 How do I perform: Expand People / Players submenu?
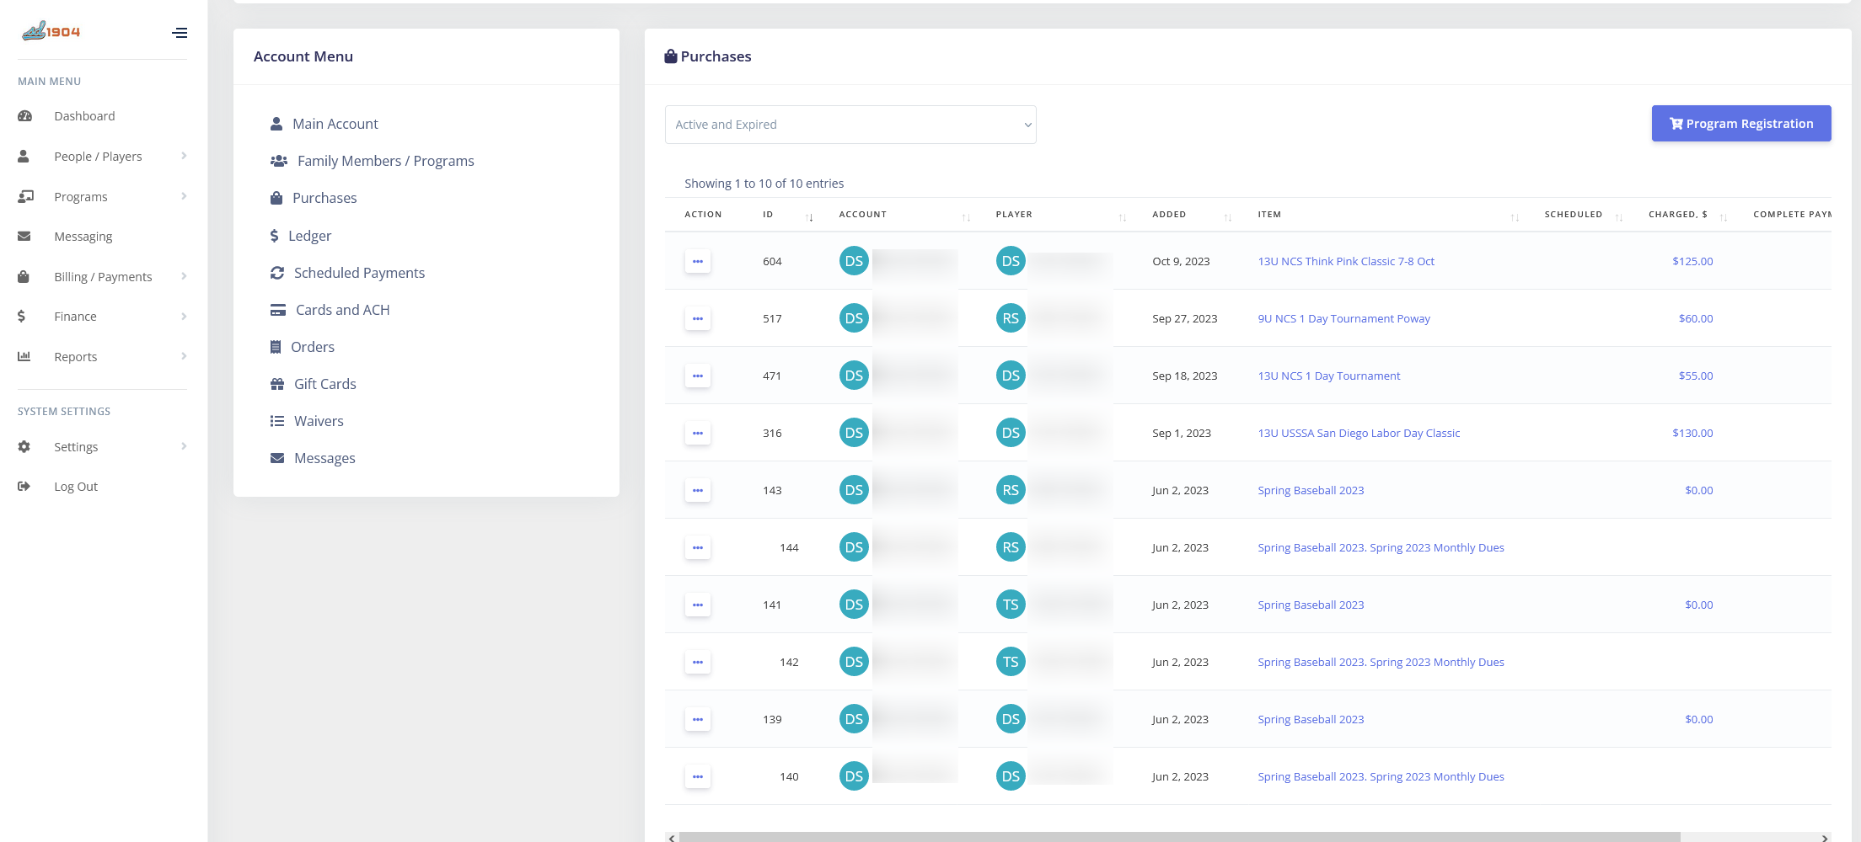coord(102,157)
